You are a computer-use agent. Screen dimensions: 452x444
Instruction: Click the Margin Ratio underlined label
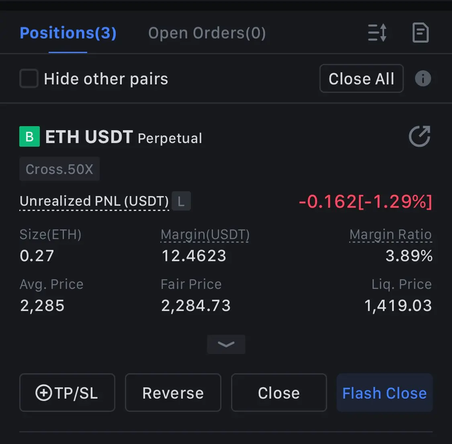coord(391,234)
